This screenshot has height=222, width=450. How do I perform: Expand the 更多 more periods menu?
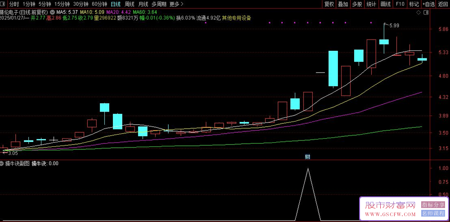pyautogui.click(x=176, y=4)
